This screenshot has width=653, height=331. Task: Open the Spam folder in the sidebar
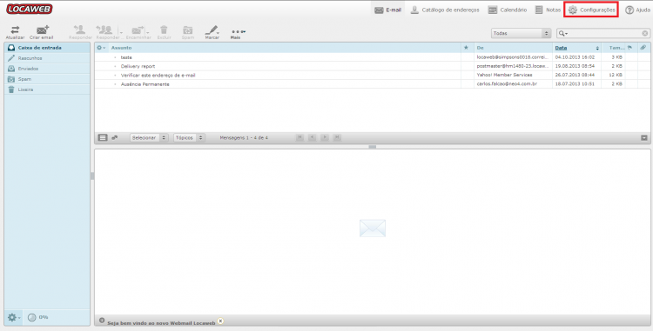pos(47,79)
